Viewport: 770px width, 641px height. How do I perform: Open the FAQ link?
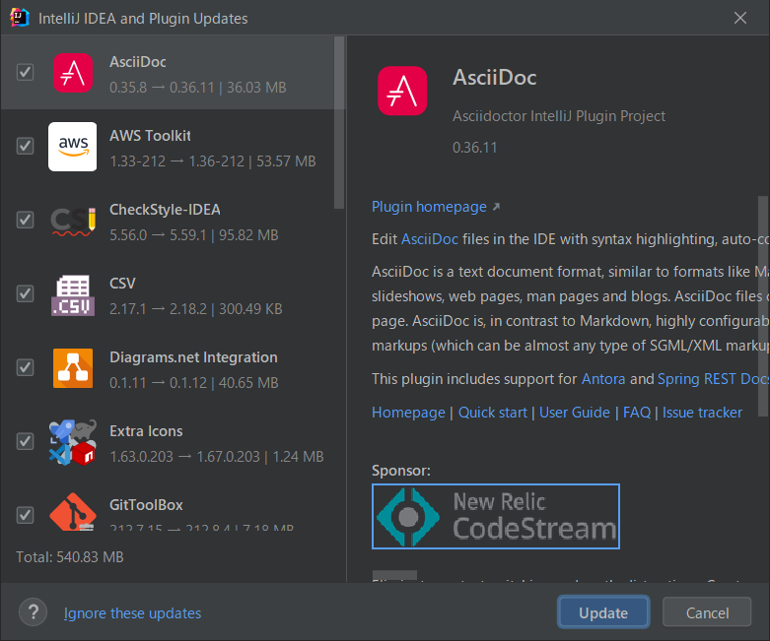tap(637, 412)
